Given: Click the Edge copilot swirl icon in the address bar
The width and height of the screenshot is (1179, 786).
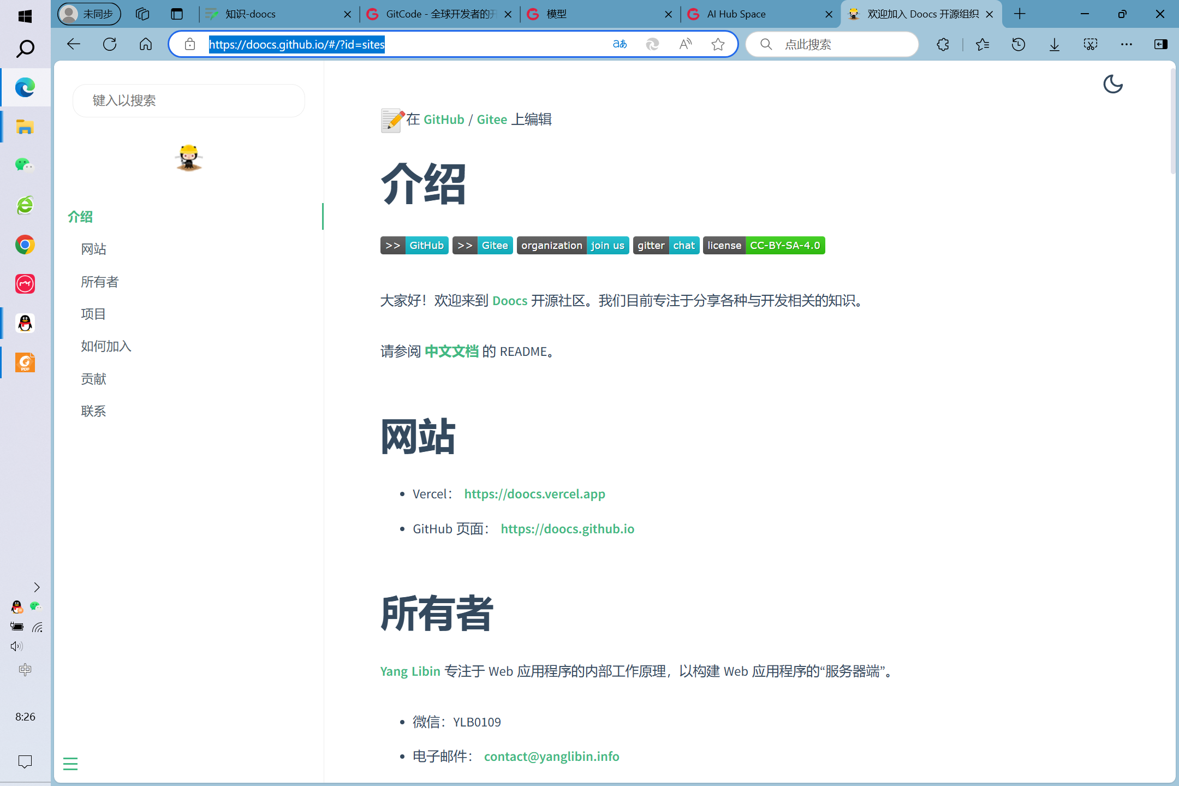Looking at the screenshot, I should pyautogui.click(x=652, y=44).
